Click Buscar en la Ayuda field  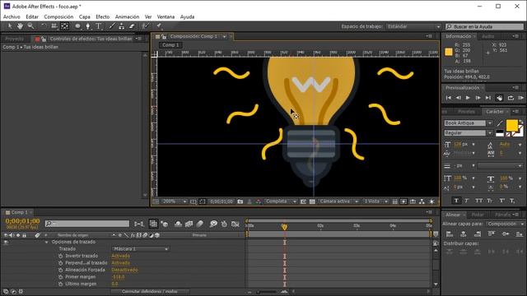click(485, 26)
